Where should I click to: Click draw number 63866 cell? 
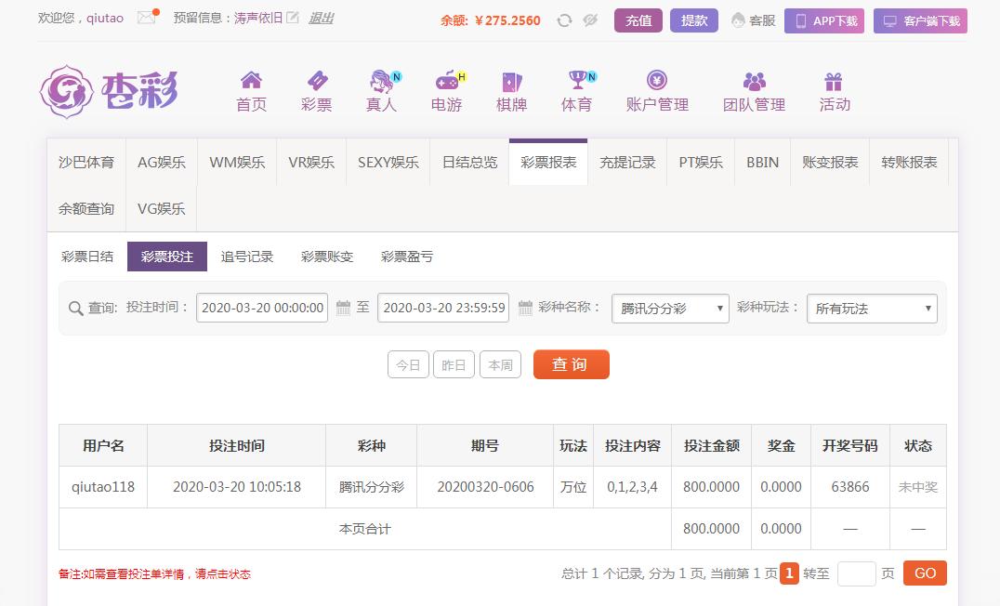[x=850, y=487]
